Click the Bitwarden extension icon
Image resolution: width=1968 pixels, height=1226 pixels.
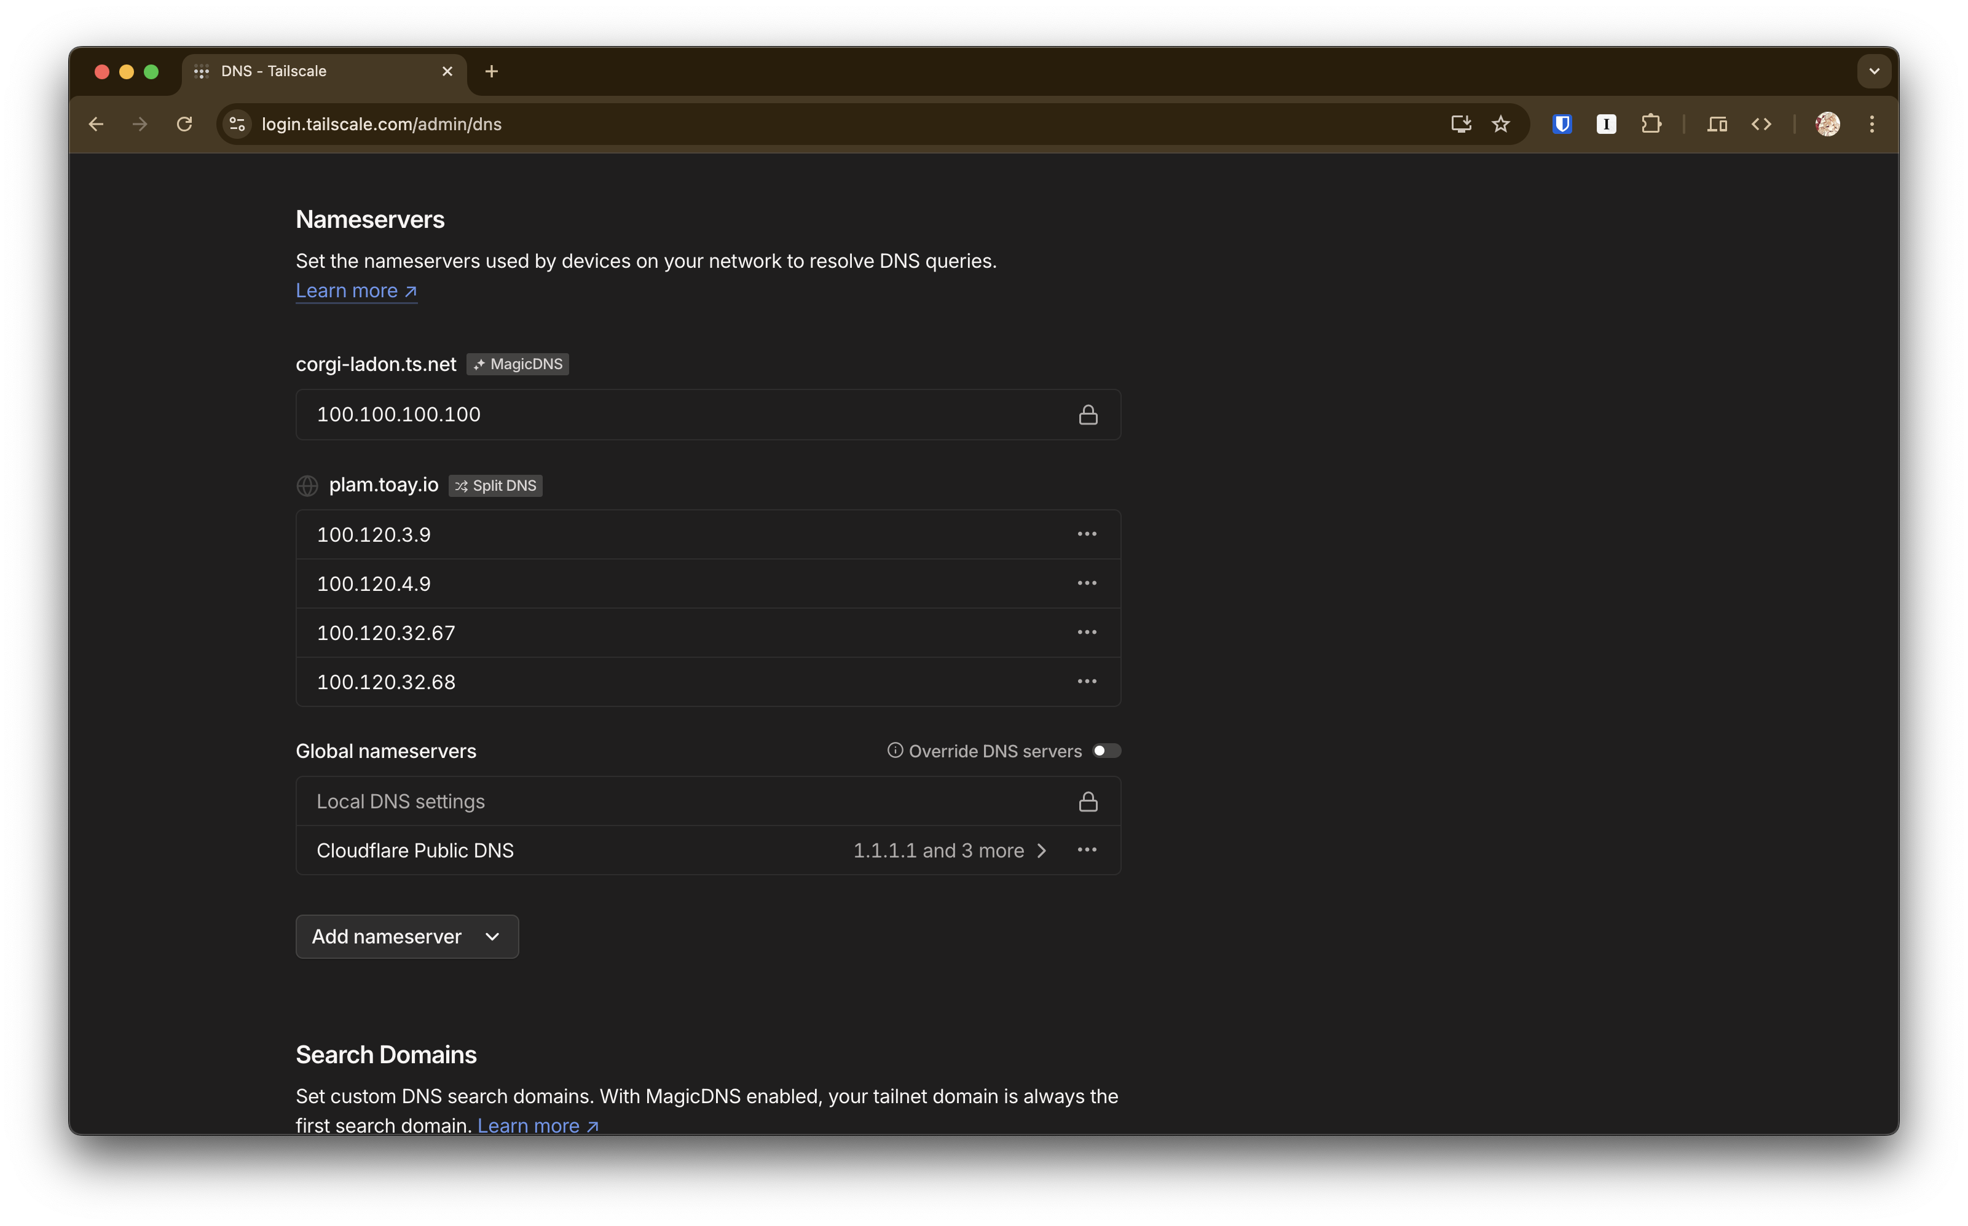coord(1562,124)
